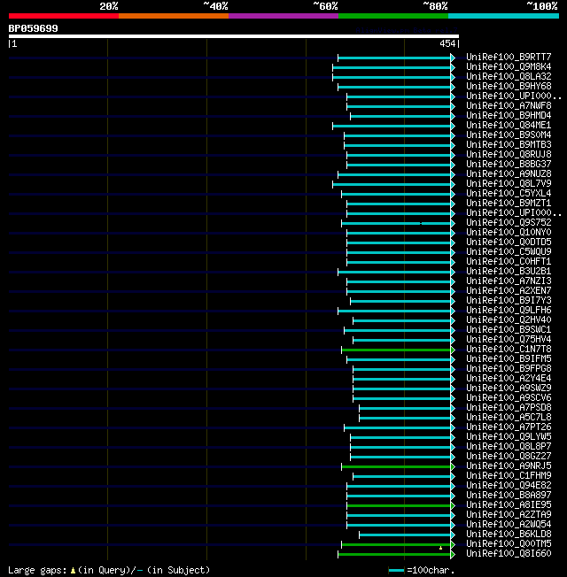Select the UniRef100_A9SWZ9 label
The image size is (567, 577).
[509, 389]
